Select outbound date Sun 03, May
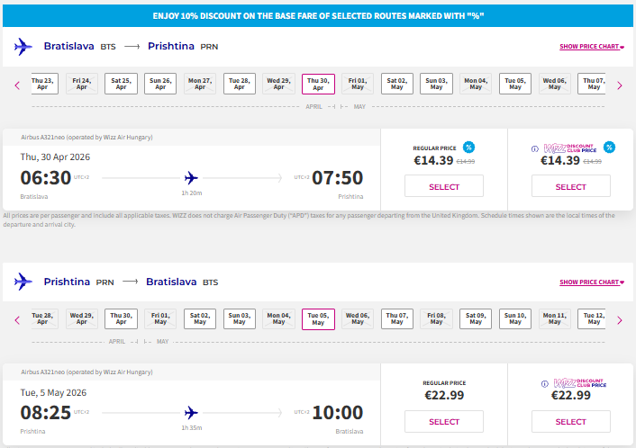This screenshot has width=636, height=448. 436,84
